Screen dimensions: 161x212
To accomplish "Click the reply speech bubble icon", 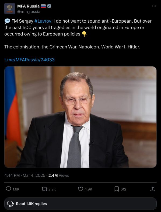I will tap(8, 189).
